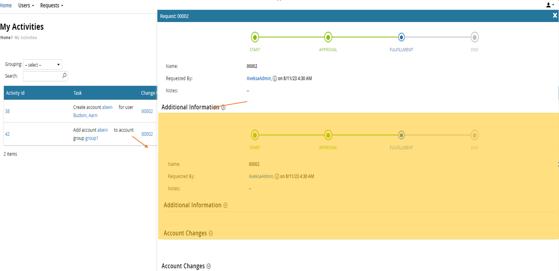
Task: Go to Home in the top navigation bar
Action: pyautogui.click(x=6, y=5)
